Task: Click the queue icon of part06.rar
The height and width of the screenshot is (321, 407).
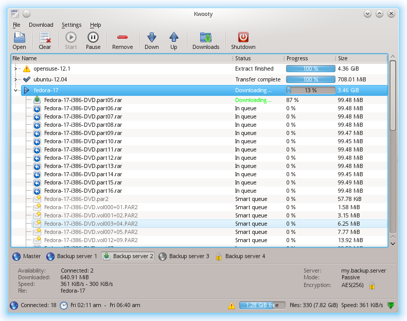Action: [37, 108]
